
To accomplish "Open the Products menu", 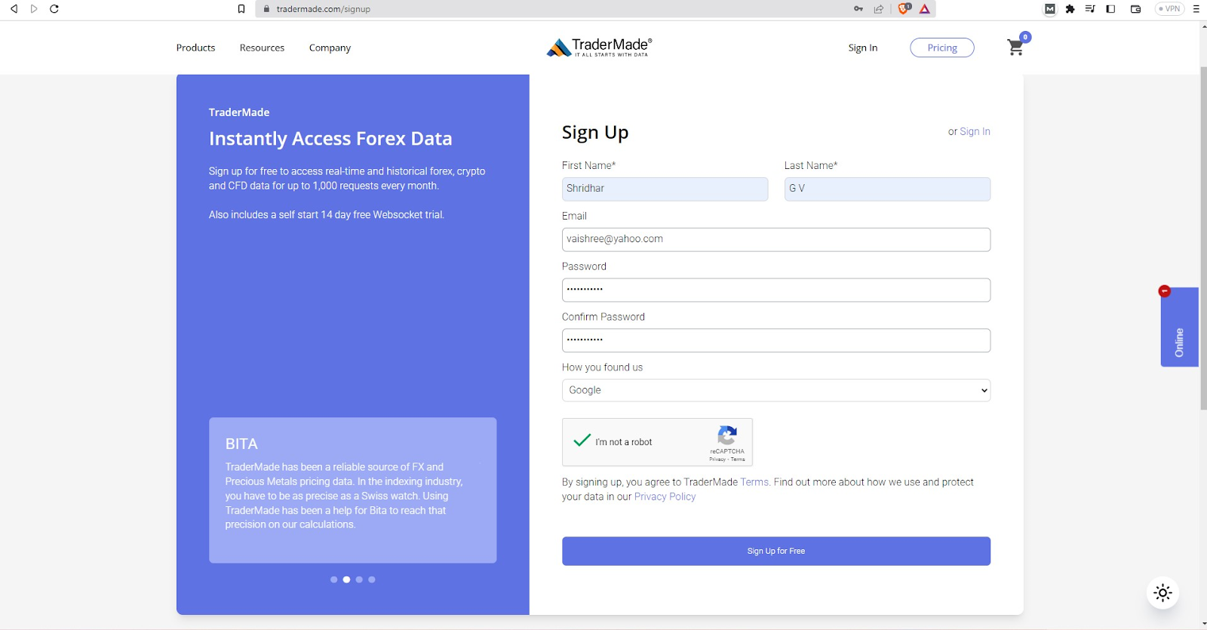I will (x=195, y=48).
